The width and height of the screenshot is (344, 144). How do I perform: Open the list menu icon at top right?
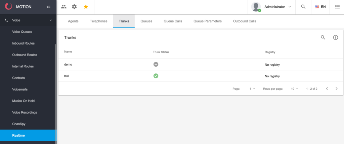[337, 7]
